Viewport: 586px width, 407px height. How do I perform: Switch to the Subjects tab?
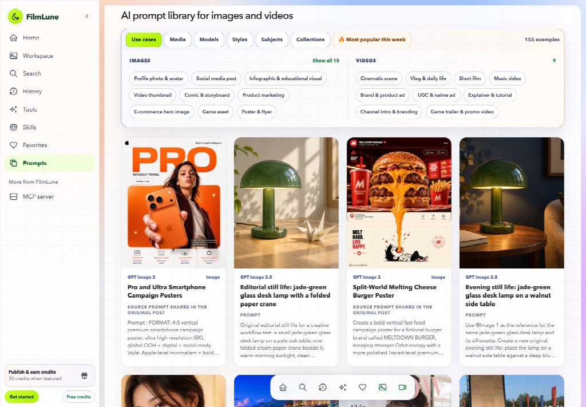(x=272, y=39)
